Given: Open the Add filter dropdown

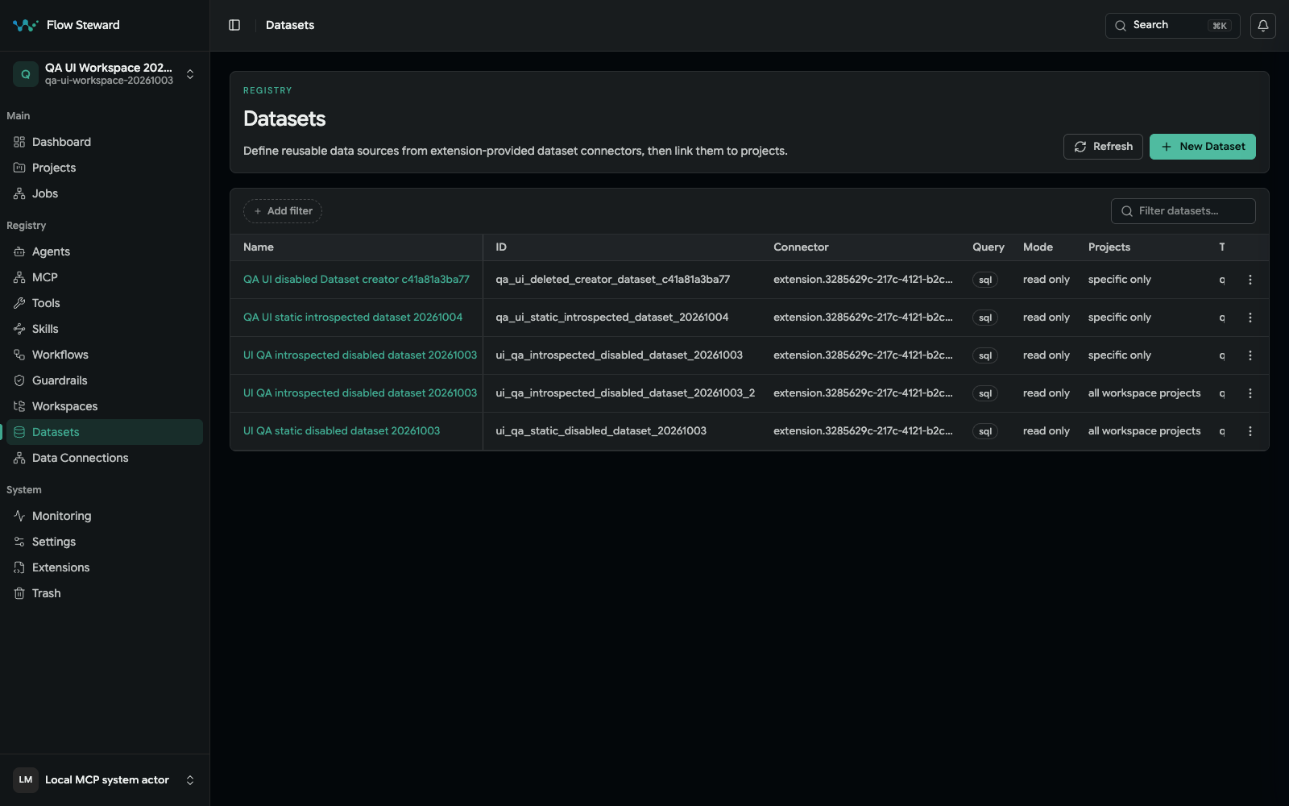Looking at the screenshot, I should coord(283,211).
